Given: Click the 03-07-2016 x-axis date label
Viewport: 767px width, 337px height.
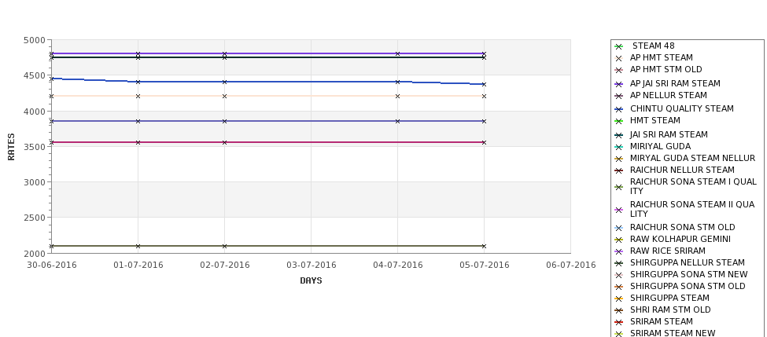Looking at the screenshot, I should (311, 266).
